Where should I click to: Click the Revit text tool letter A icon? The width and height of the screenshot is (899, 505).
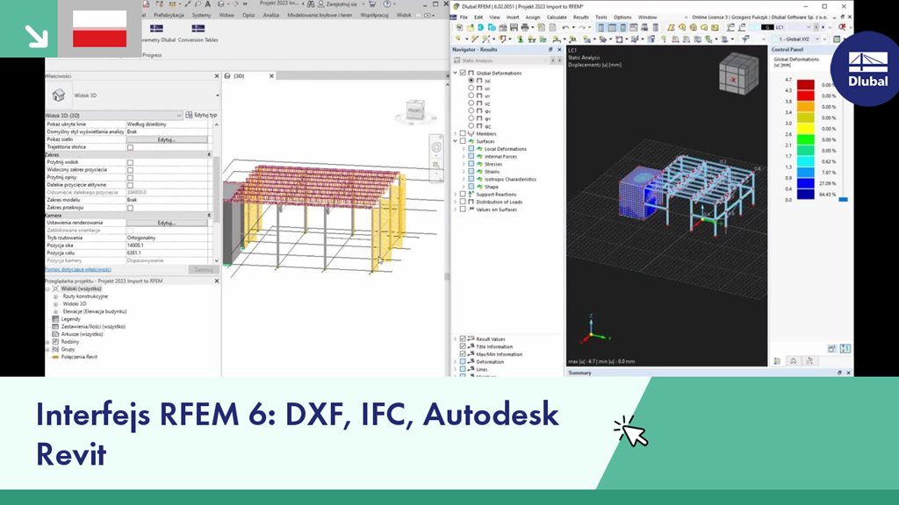207,4
